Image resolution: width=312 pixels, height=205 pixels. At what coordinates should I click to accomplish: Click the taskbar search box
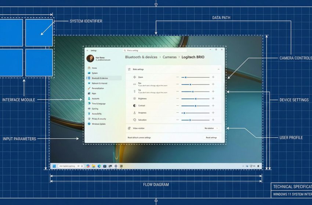[x=71, y=166]
